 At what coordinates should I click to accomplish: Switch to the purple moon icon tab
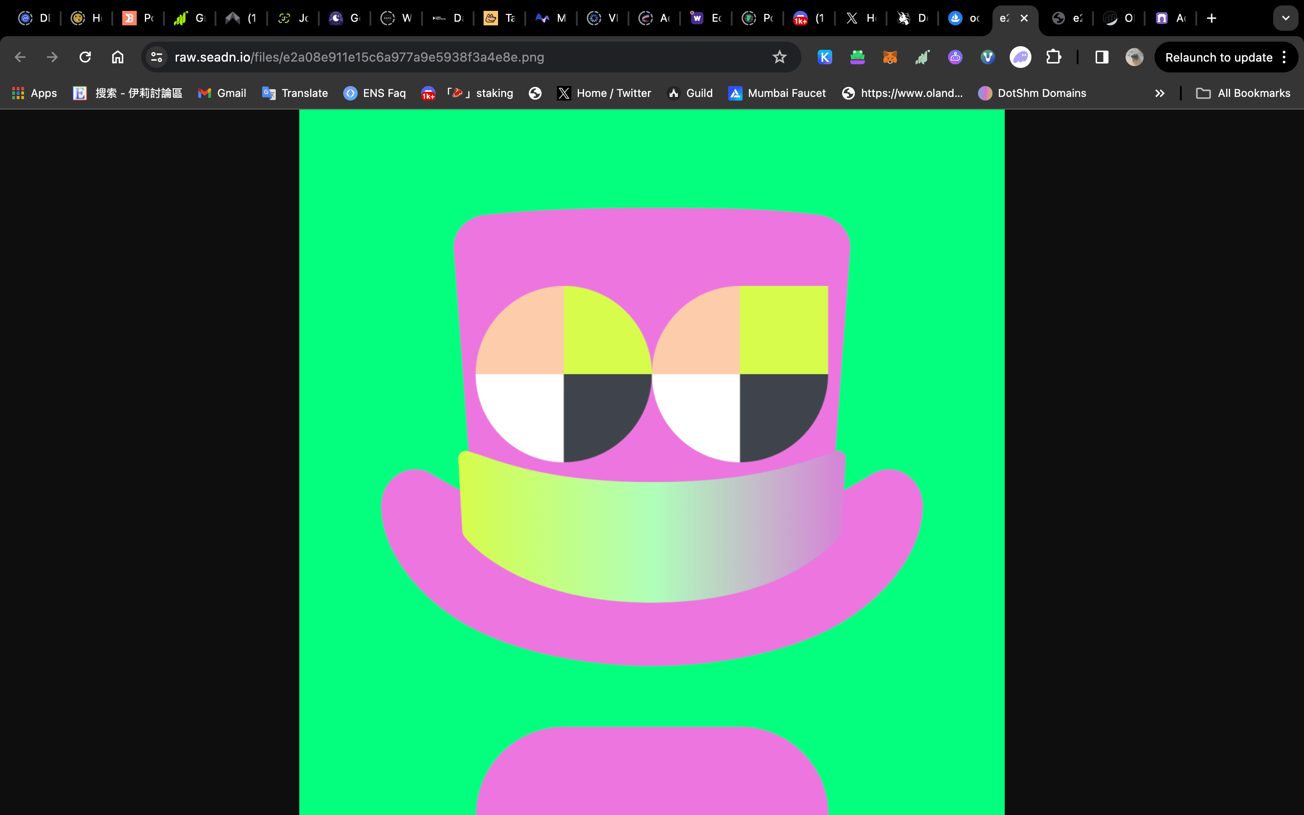click(345, 18)
